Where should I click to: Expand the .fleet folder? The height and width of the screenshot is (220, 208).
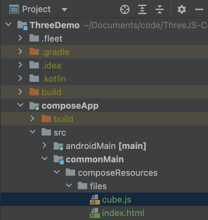(20, 39)
